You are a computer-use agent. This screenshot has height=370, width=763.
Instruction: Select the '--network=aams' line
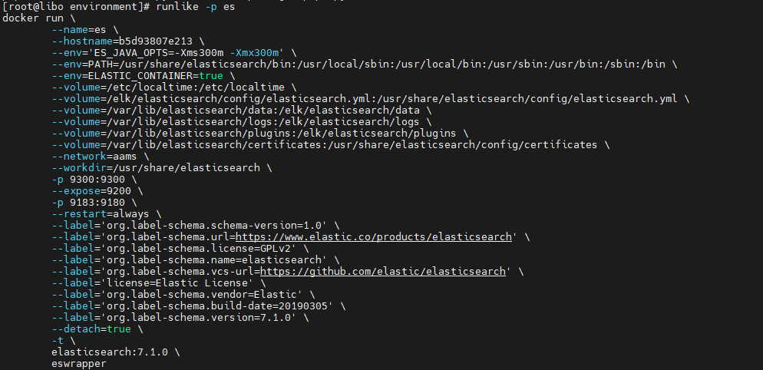101,157
